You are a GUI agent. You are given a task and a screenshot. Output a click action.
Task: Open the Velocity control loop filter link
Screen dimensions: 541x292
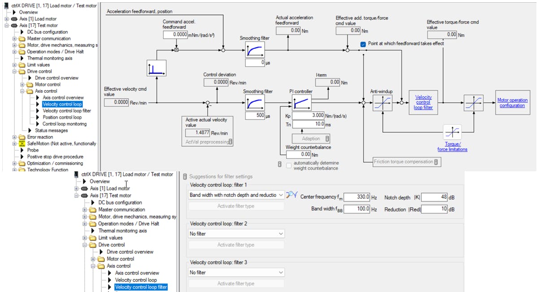pos(423,102)
